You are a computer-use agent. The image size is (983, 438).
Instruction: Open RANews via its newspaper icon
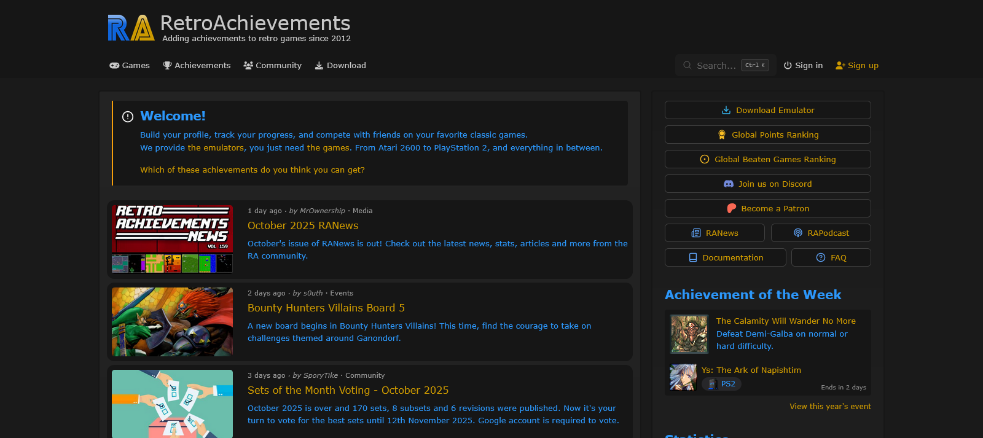point(696,233)
